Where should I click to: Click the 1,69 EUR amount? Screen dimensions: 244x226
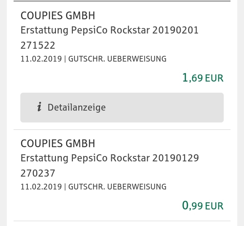click(x=203, y=78)
